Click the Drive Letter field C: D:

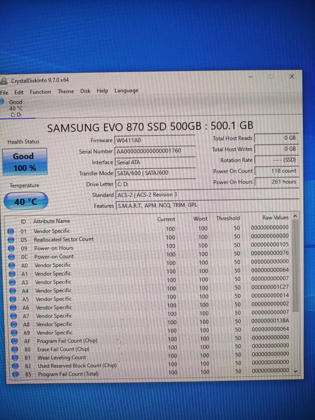coord(155,184)
